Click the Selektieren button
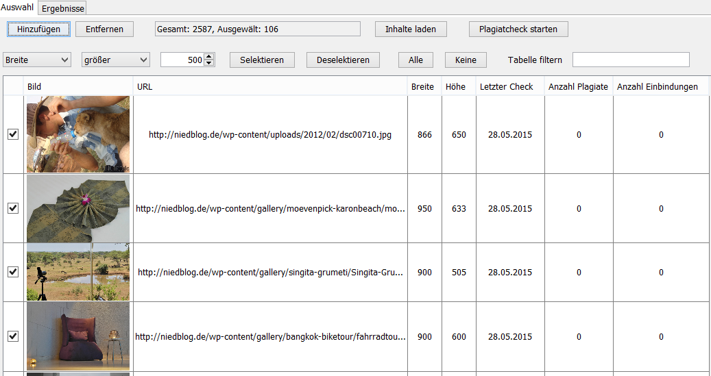This screenshot has width=711, height=376. [262, 60]
